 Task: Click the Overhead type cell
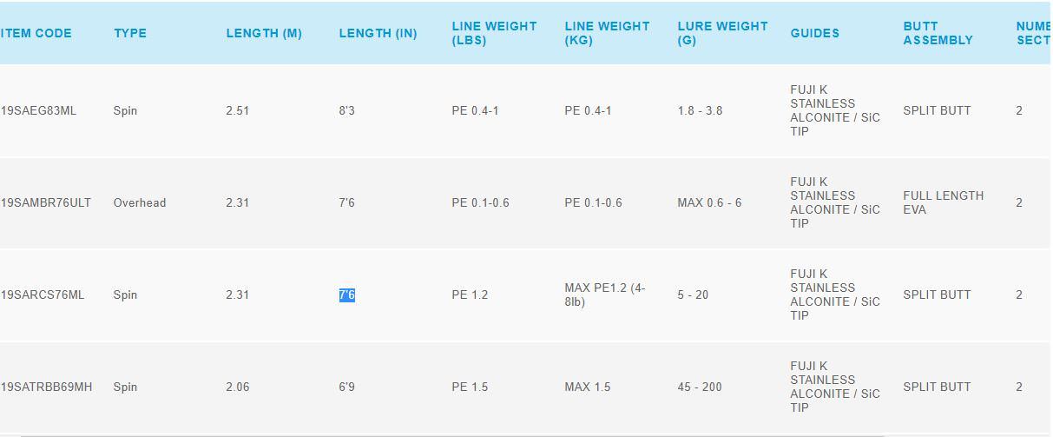(x=140, y=202)
